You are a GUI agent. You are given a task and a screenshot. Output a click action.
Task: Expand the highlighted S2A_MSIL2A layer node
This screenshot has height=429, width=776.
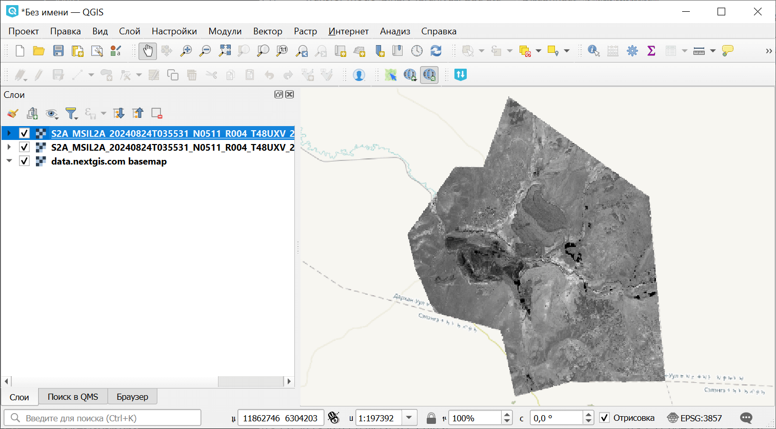coord(9,133)
